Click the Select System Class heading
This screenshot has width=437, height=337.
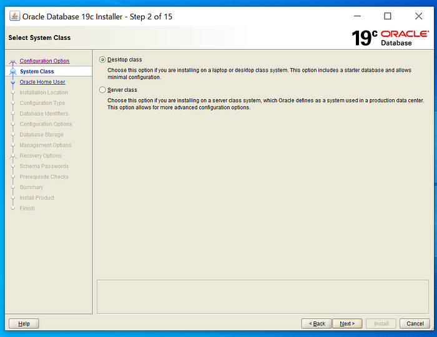tap(39, 37)
